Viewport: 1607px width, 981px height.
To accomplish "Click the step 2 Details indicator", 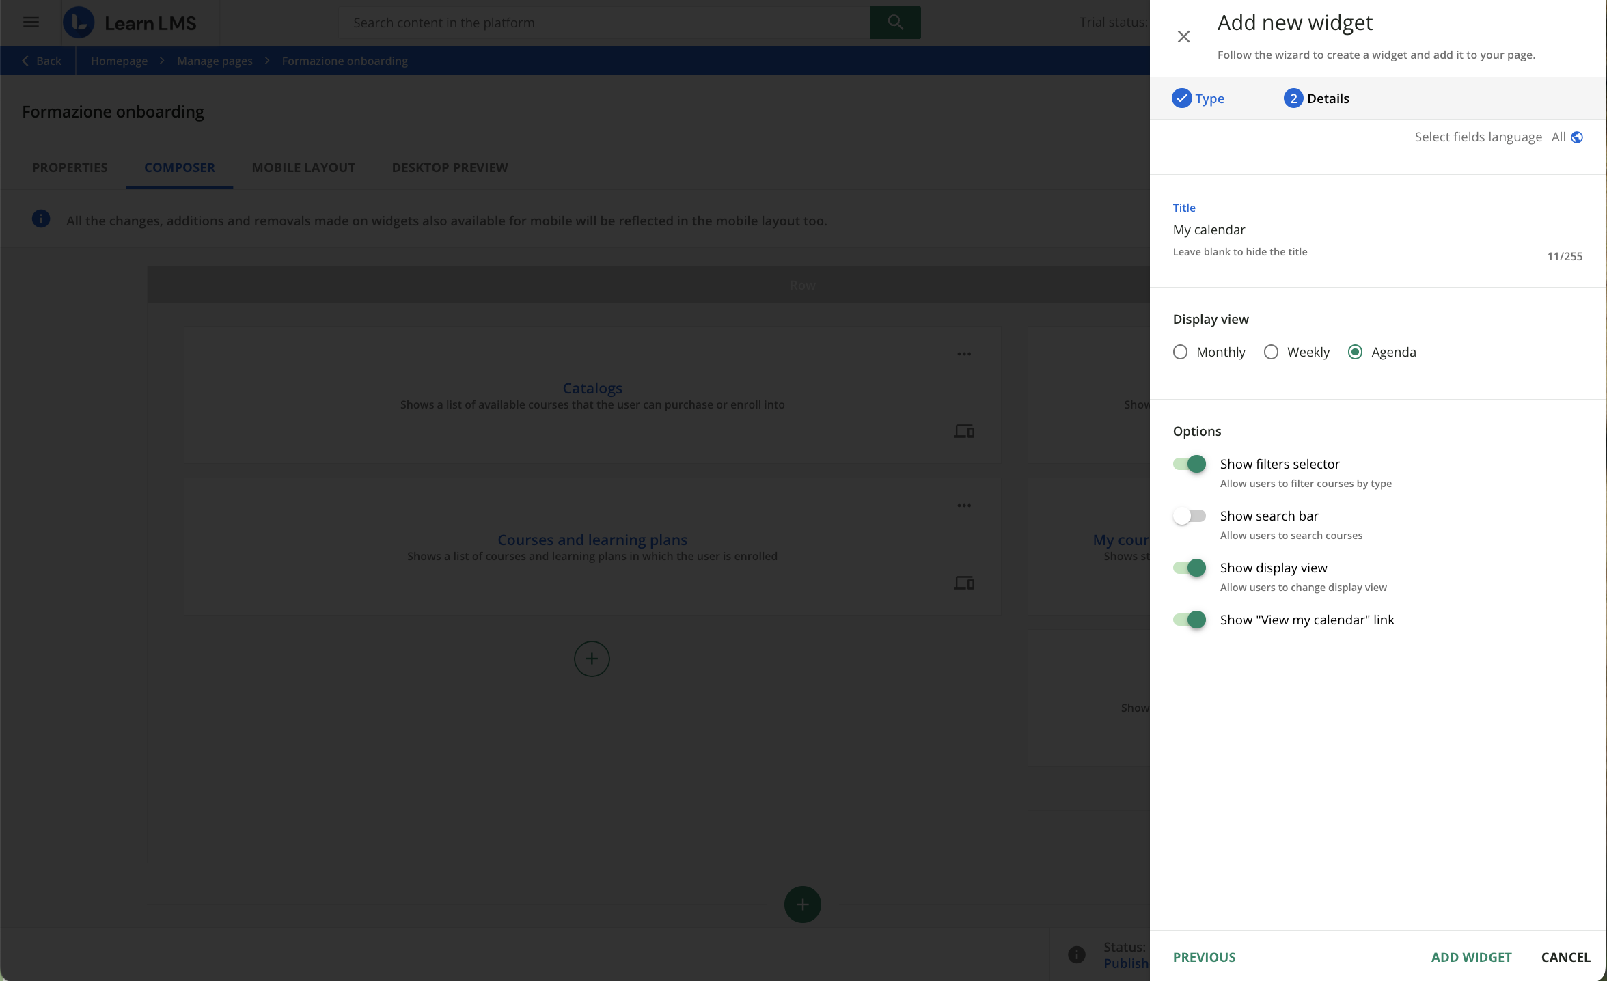I will pyautogui.click(x=1293, y=98).
